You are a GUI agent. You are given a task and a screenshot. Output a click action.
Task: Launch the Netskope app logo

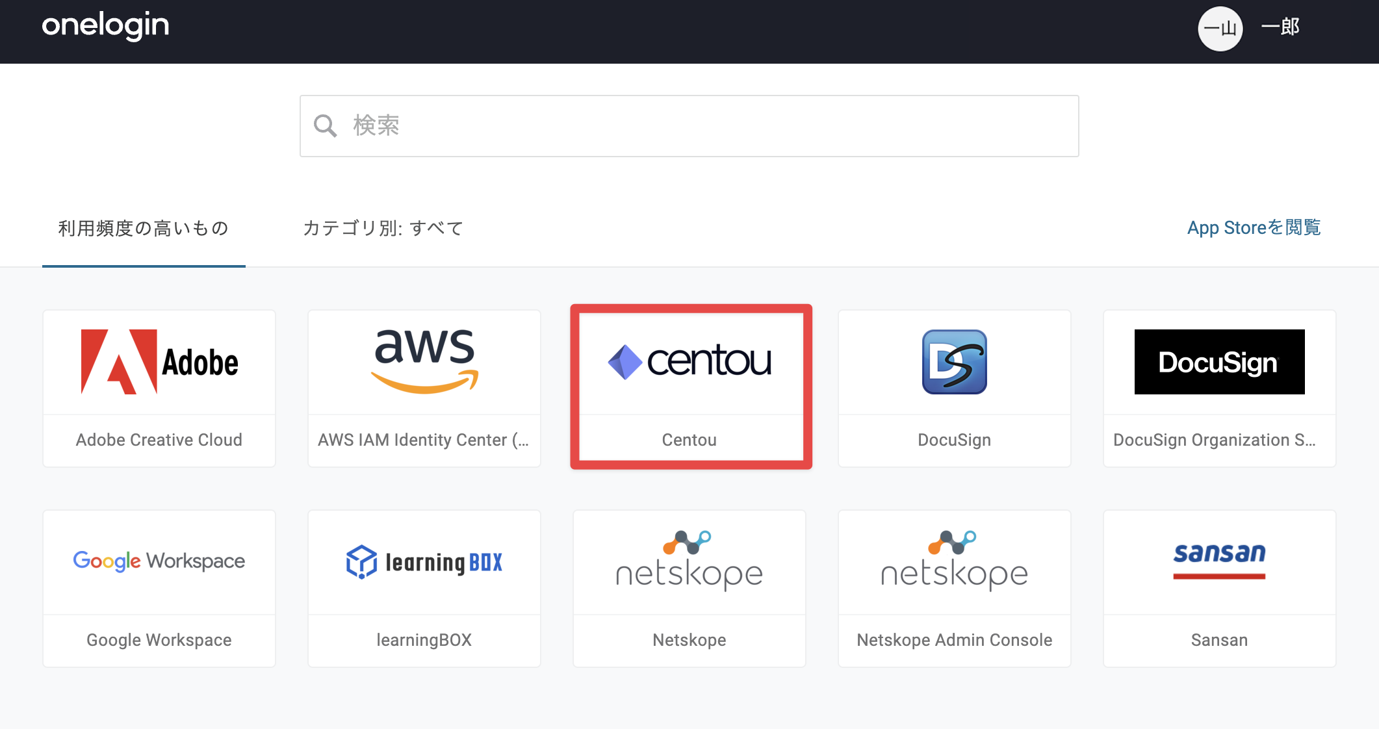(689, 561)
